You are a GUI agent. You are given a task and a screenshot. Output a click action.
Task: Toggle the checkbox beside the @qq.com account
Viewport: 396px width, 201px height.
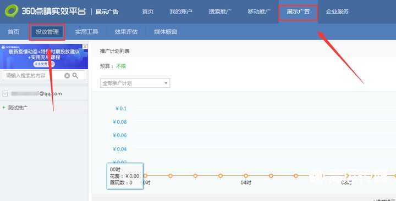click(5, 94)
